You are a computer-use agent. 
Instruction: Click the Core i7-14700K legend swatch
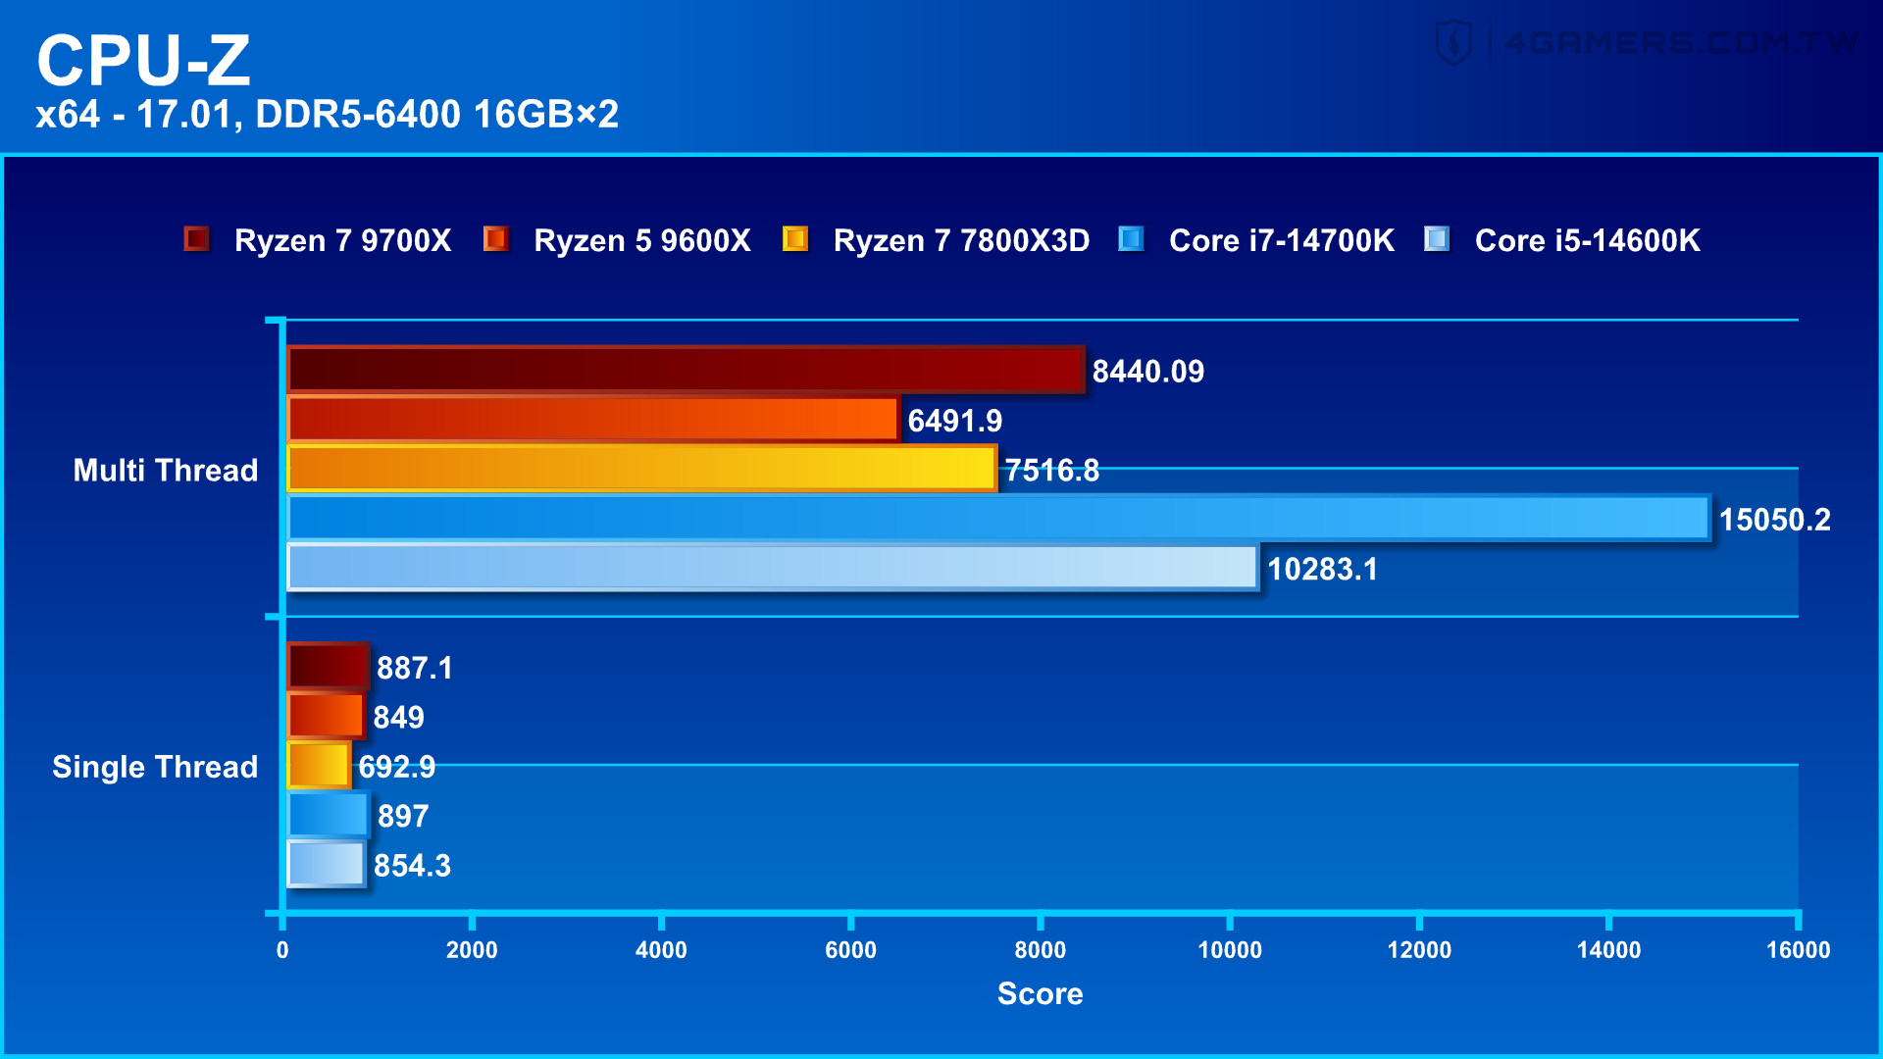1131,239
